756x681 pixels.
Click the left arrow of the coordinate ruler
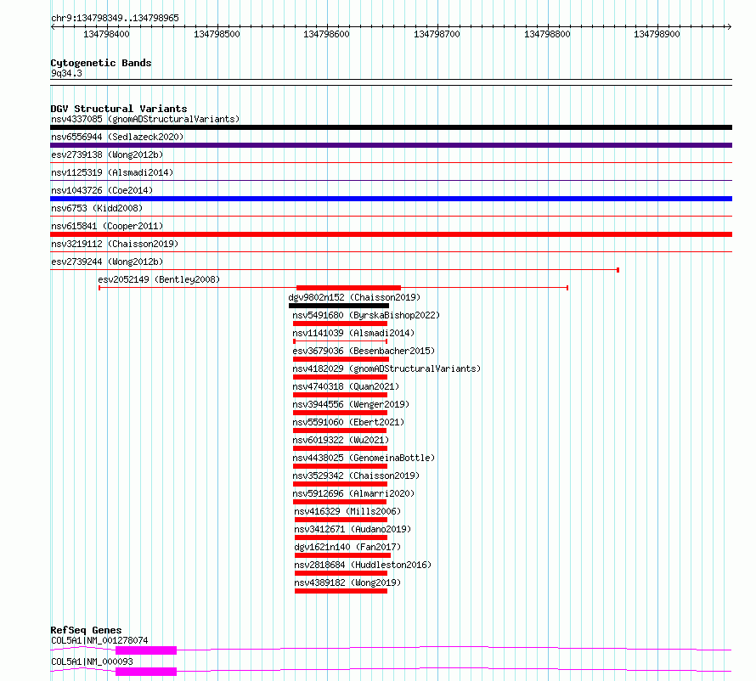[x=53, y=27]
